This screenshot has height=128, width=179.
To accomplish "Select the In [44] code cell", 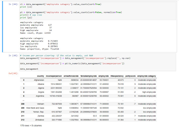I will click(x=97, y=11).
